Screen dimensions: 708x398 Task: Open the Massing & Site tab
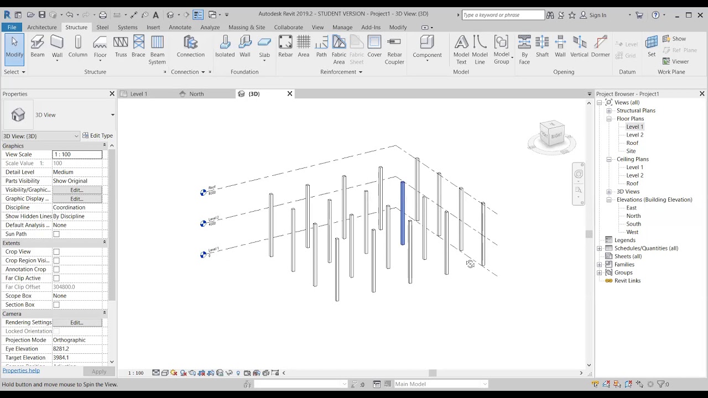247,27
